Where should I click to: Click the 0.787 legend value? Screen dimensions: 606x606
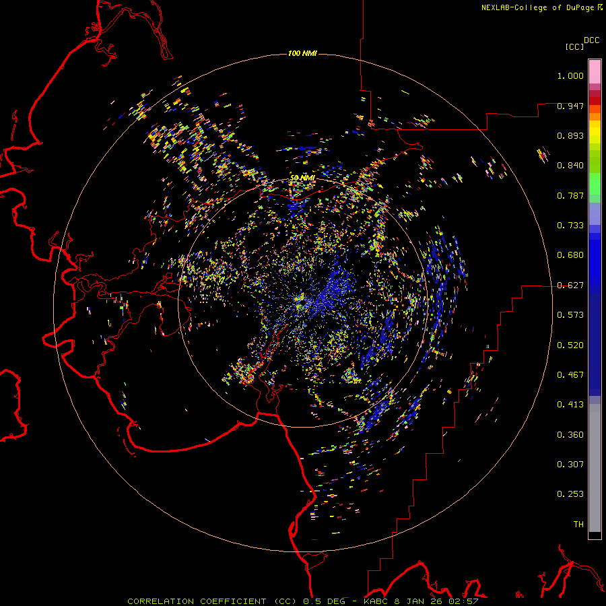(x=570, y=195)
